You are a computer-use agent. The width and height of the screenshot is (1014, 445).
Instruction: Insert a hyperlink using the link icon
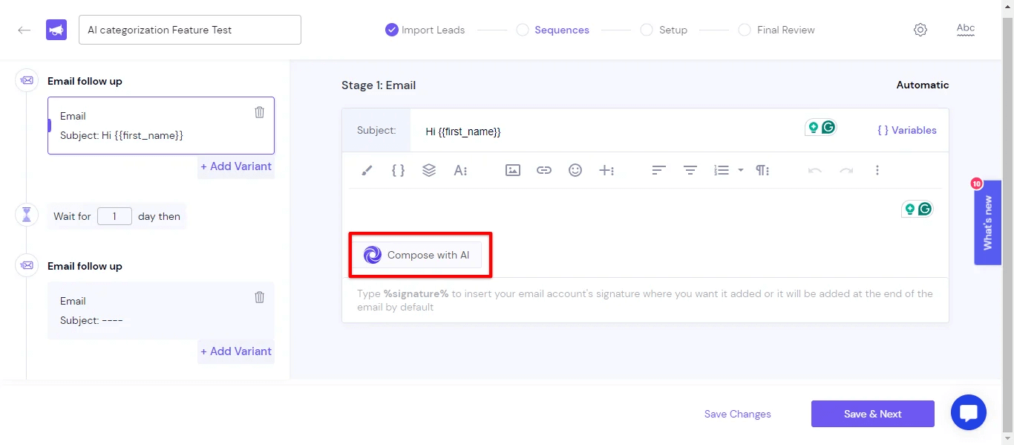coord(544,170)
